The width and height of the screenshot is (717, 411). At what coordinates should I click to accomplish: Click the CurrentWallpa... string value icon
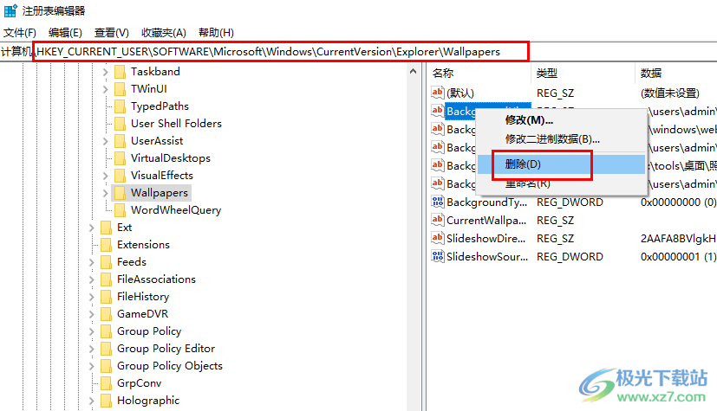pos(437,220)
